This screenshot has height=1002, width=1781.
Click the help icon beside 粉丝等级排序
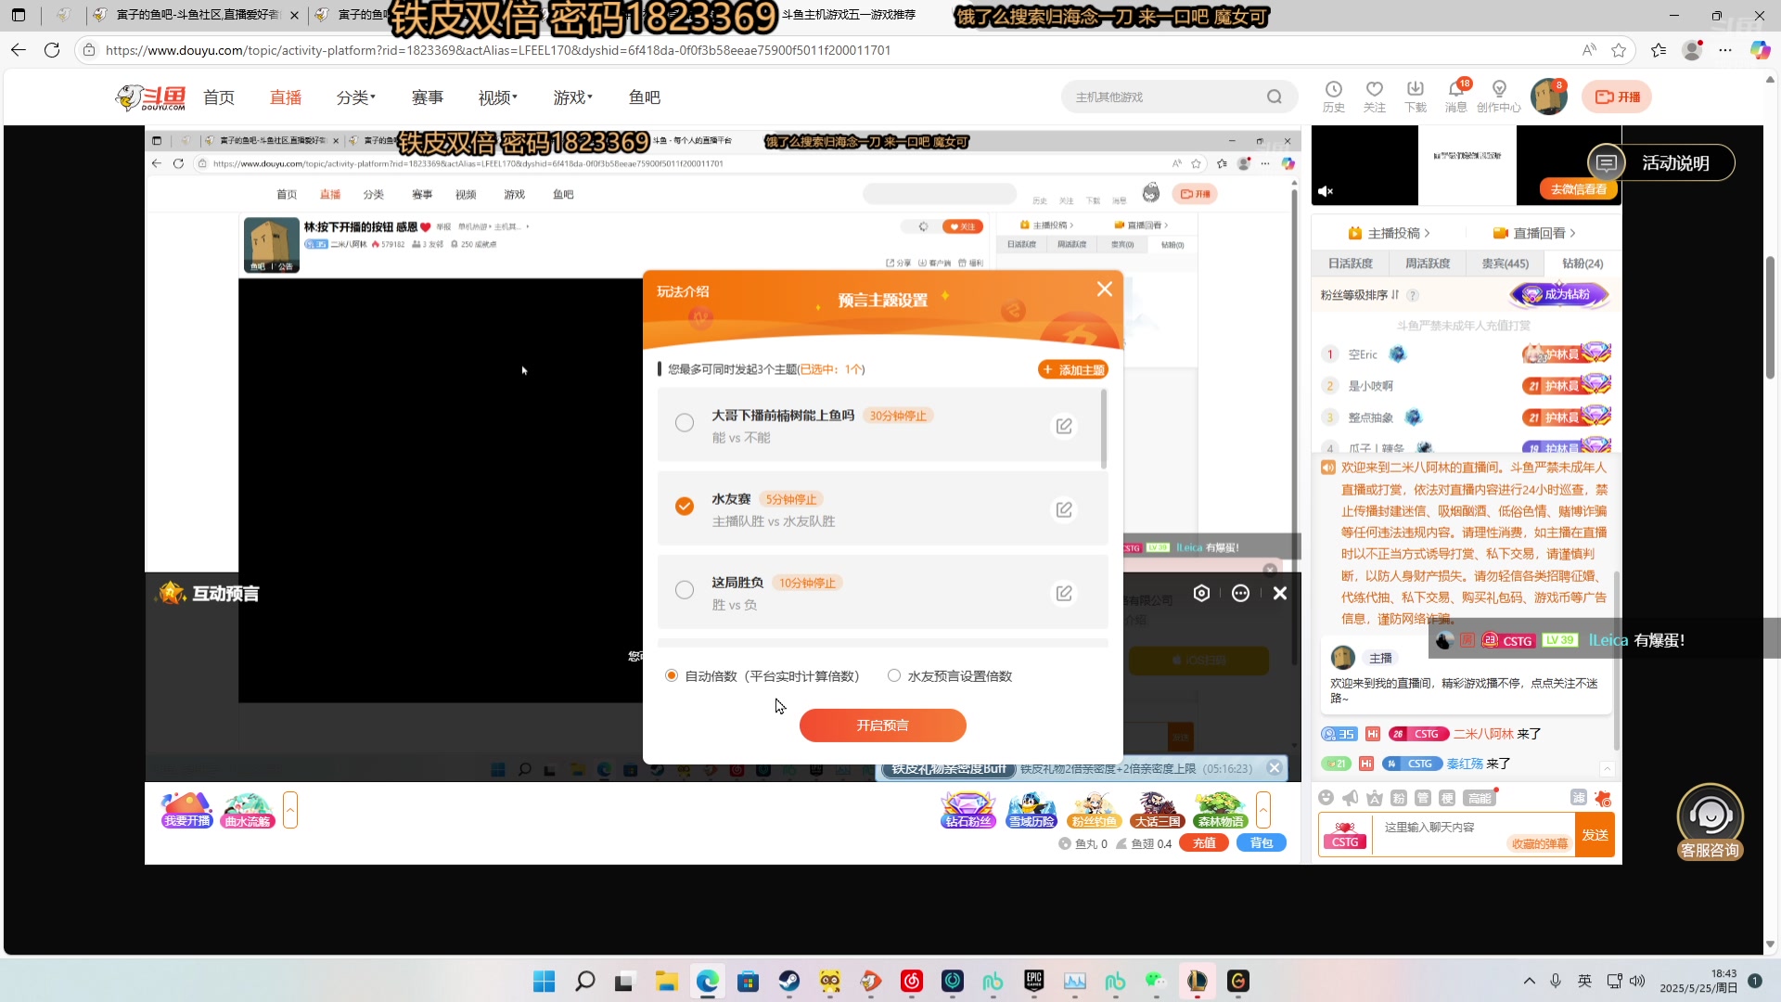(1413, 296)
